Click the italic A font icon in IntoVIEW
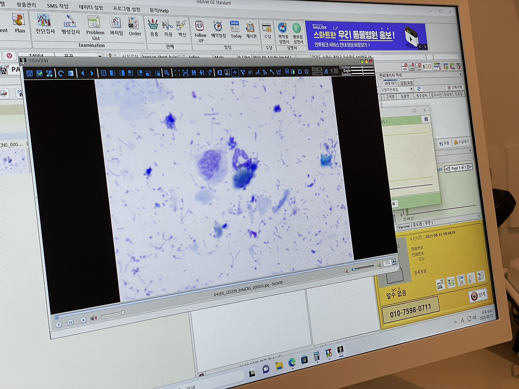The image size is (519, 389). click(x=326, y=71)
